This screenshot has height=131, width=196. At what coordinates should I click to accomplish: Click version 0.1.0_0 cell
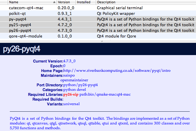coord(65,36)
